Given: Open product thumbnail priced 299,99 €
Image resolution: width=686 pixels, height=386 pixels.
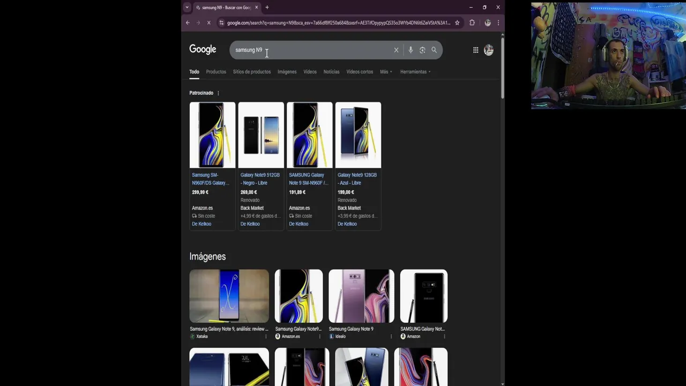Looking at the screenshot, I should click(x=212, y=135).
